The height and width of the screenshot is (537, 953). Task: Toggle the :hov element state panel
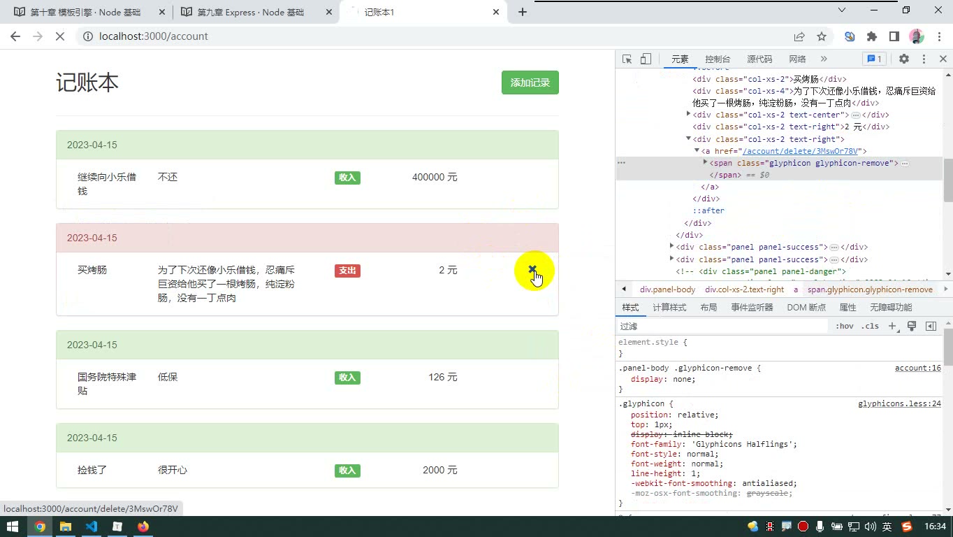click(x=845, y=327)
